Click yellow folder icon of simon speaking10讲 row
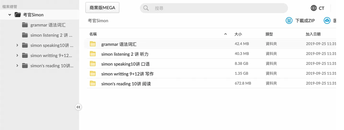 coord(93,64)
